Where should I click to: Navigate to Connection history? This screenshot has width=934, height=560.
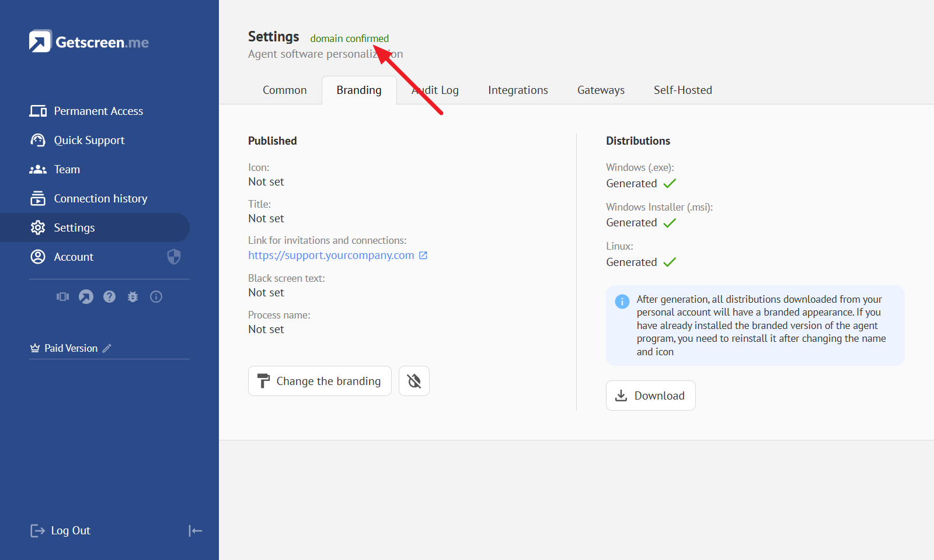(100, 198)
